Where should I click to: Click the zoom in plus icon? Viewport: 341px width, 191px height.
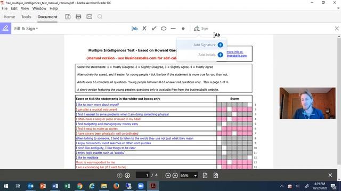click(175, 176)
